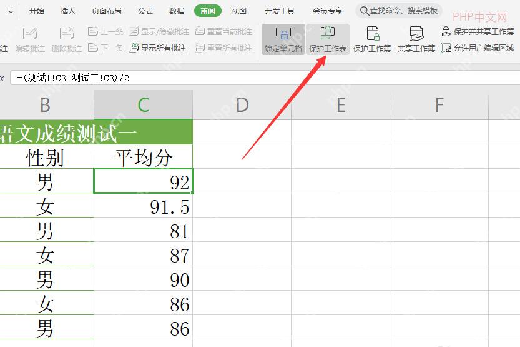The height and width of the screenshot is (347, 520).
Task: Select the 平均分 header cell
Action: click(144, 156)
